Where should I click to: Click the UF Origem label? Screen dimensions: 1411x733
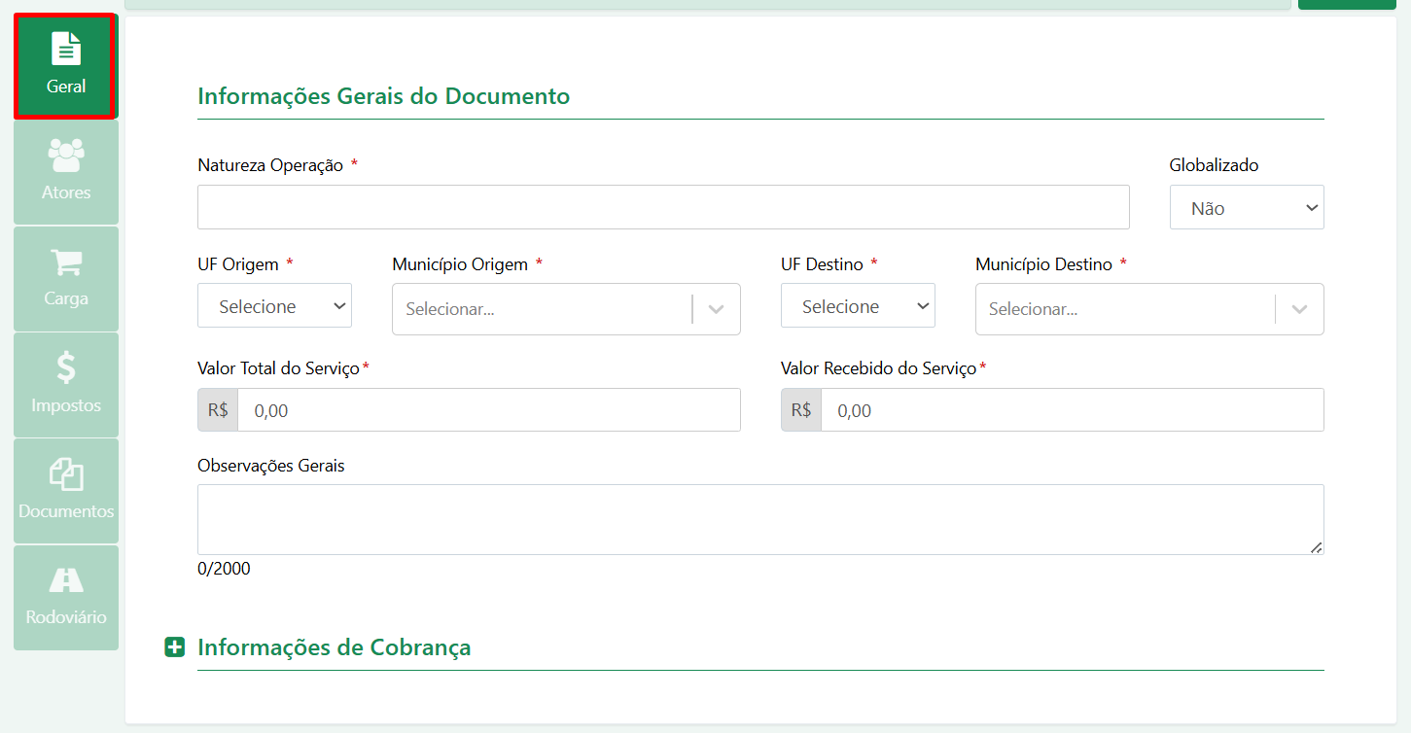[238, 264]
